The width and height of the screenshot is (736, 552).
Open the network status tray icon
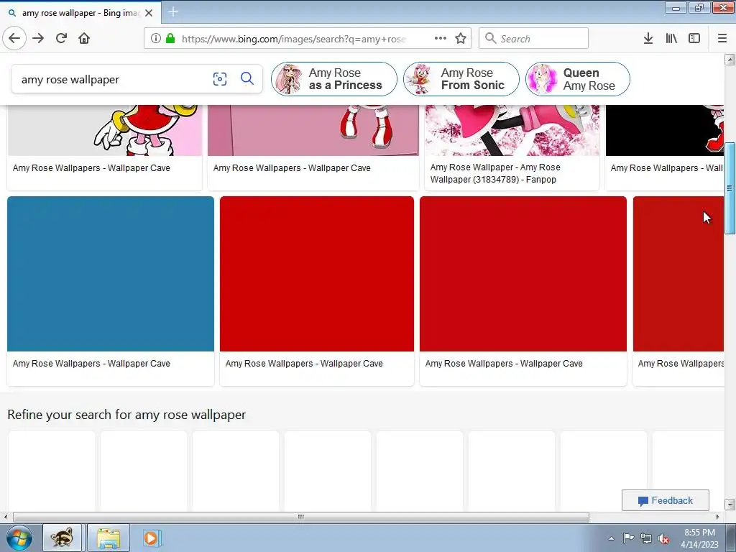click(646, 538)
